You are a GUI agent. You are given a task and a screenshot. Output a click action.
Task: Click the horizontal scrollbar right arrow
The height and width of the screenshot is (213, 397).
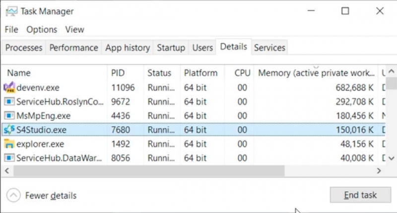coord(379,171)
